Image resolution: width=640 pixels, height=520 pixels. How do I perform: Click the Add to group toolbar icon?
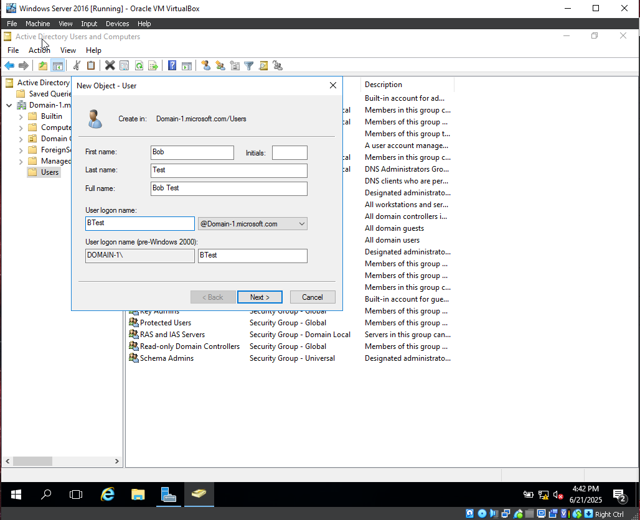point(278,66)
